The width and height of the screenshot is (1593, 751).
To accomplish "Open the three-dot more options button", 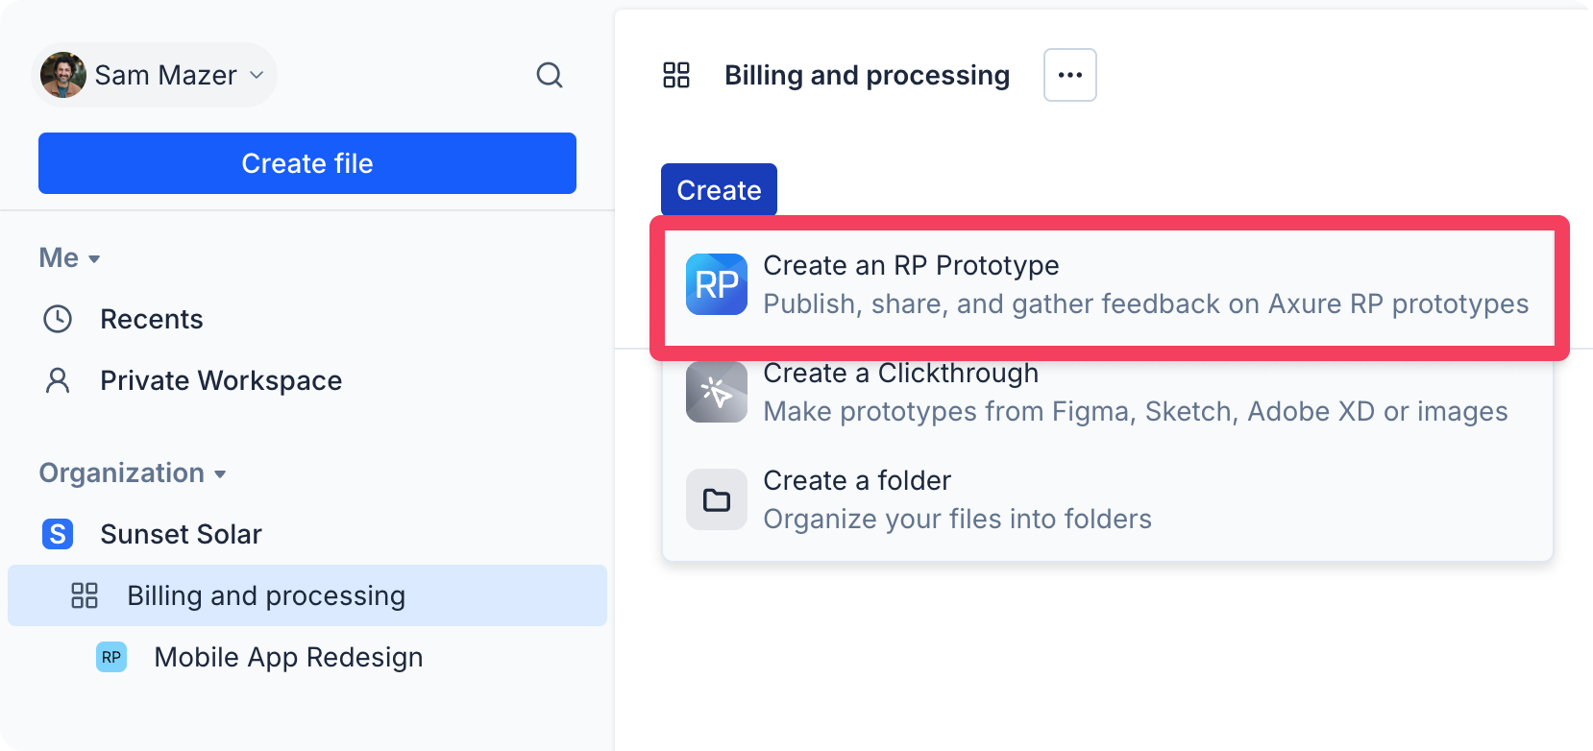I will (1069, 75).
